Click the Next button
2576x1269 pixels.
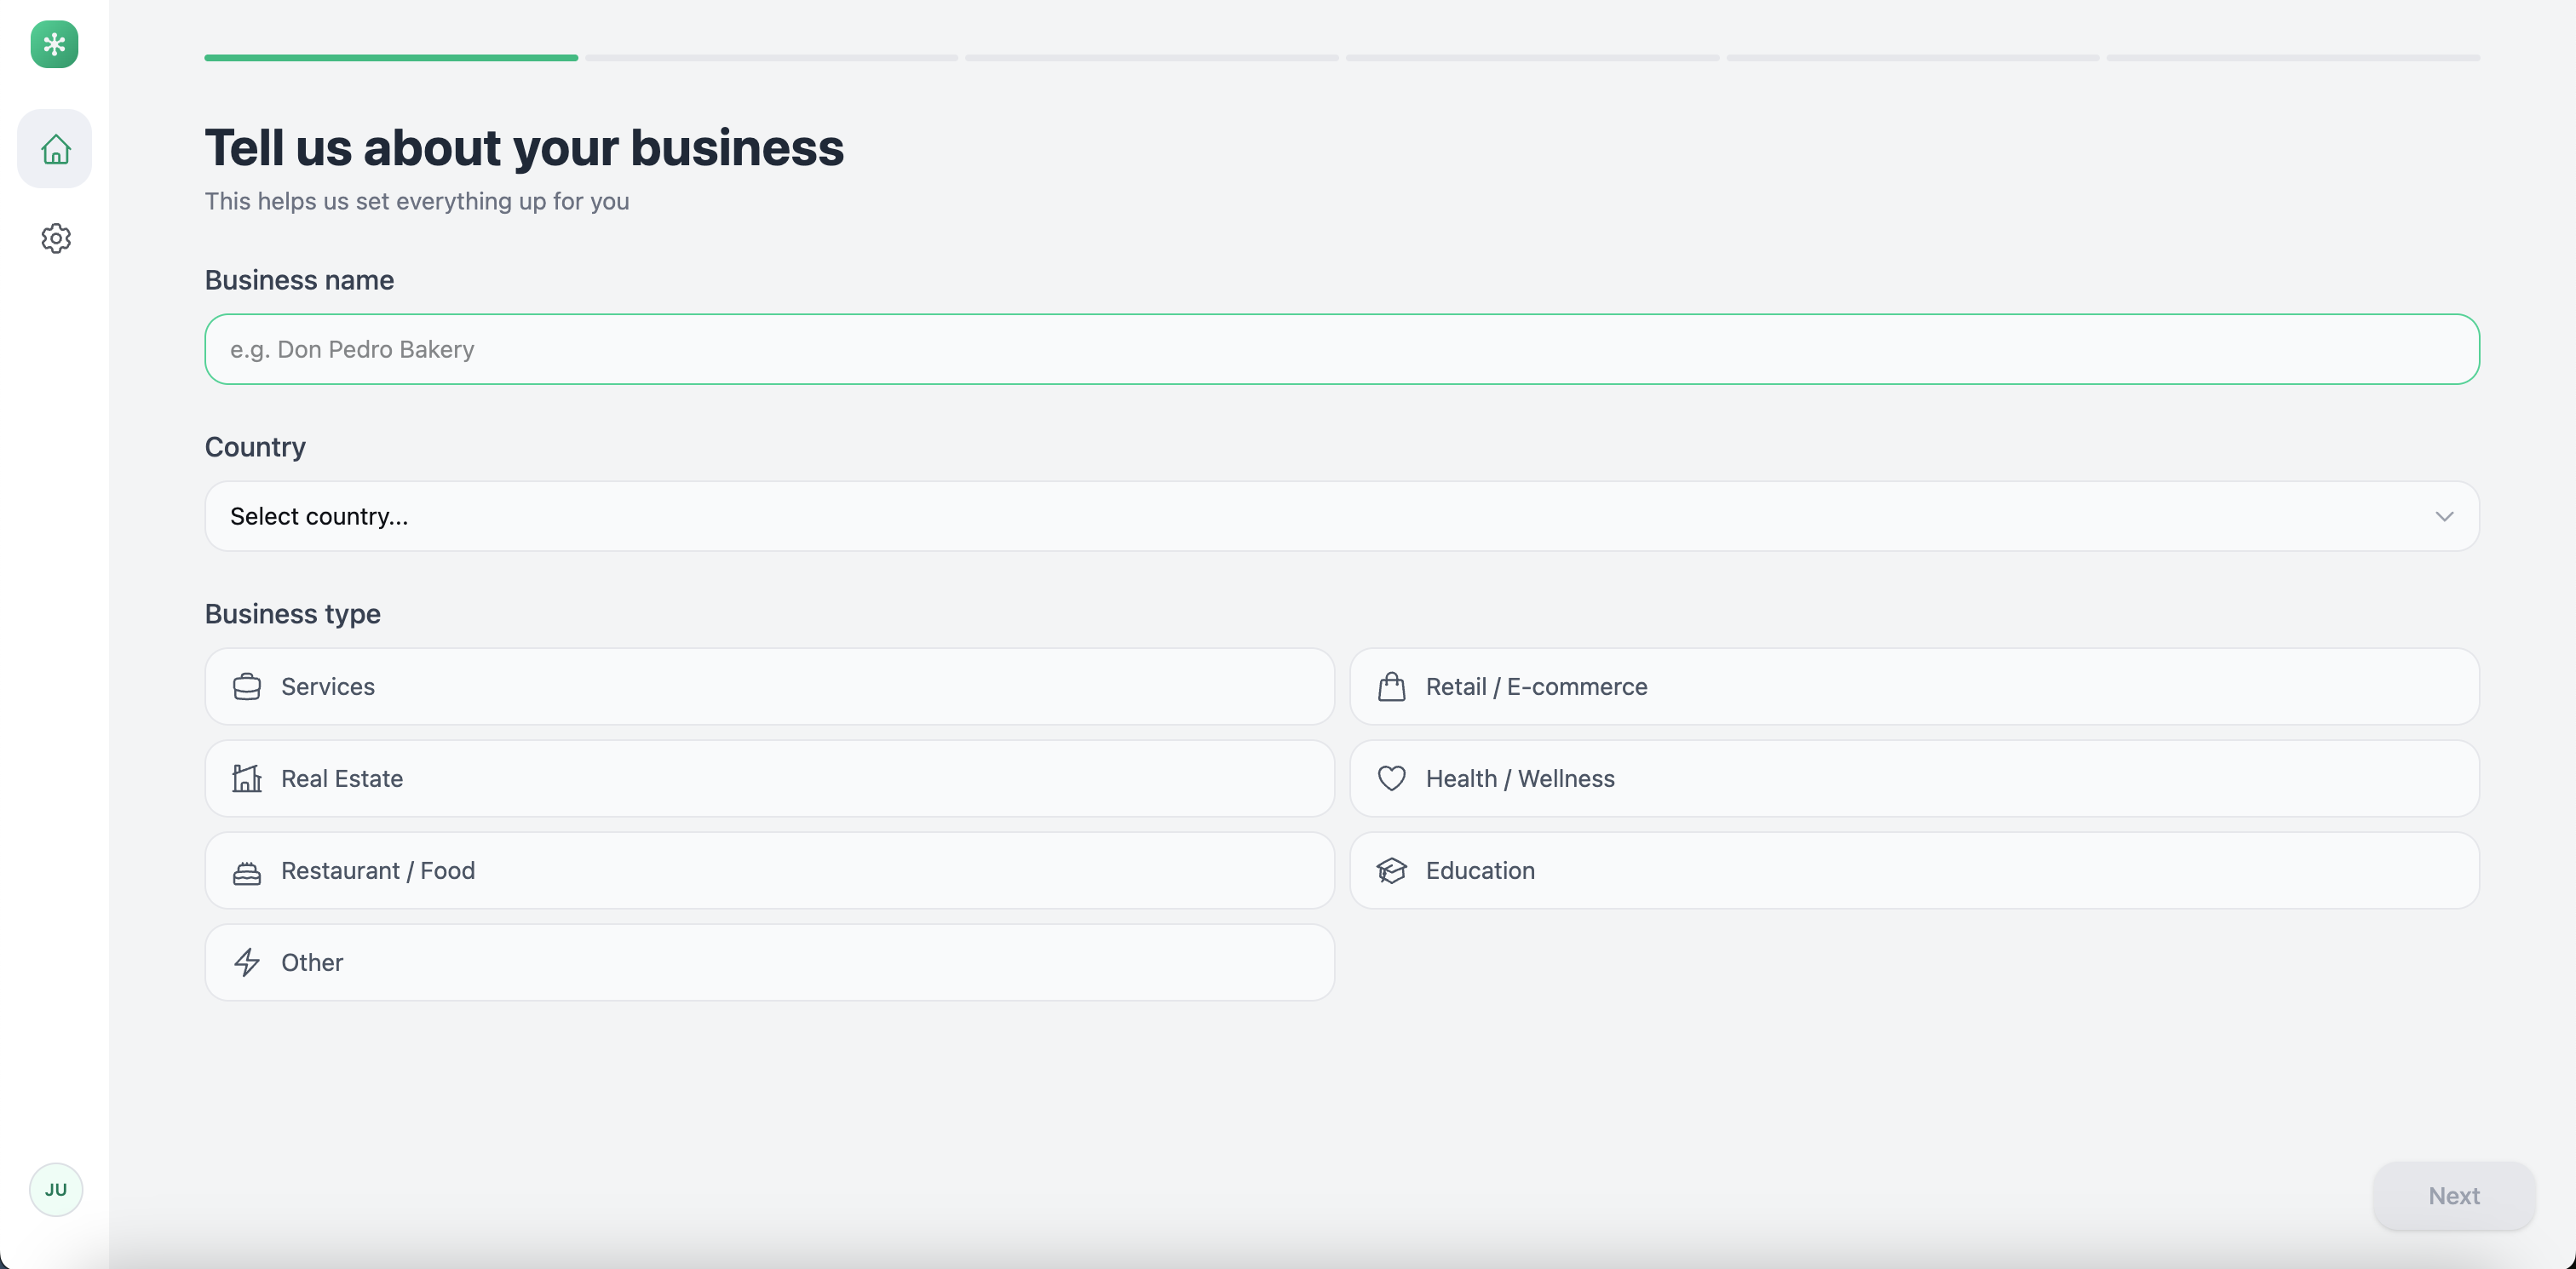point(2453,1195)
